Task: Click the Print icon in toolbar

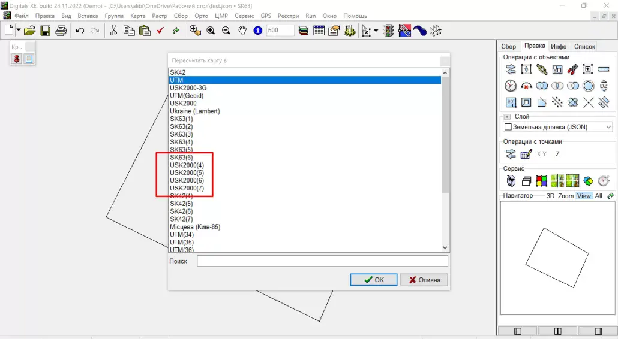Action: 61,31
